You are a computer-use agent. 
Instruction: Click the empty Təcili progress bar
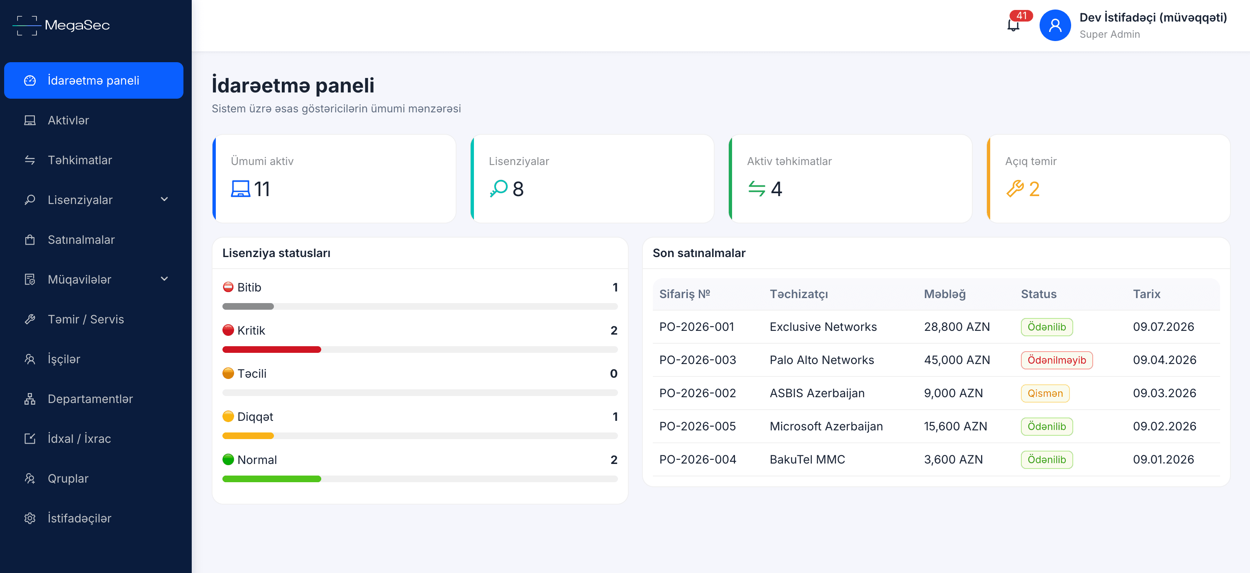coord(420,393)
